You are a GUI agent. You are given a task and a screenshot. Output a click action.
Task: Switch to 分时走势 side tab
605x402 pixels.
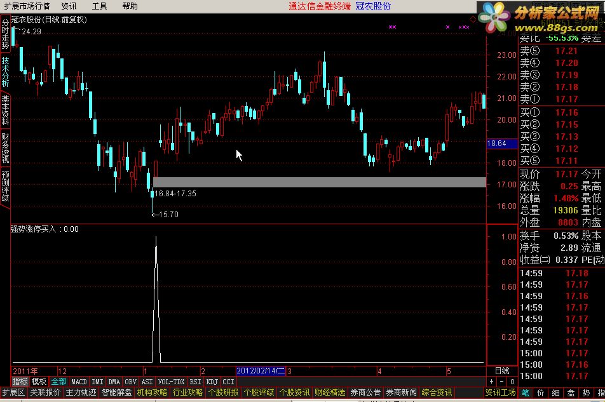(5, 34)
